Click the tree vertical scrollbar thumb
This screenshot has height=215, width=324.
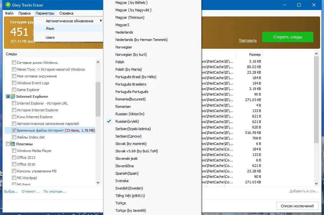pyautogui.click(x=98, y=99)
